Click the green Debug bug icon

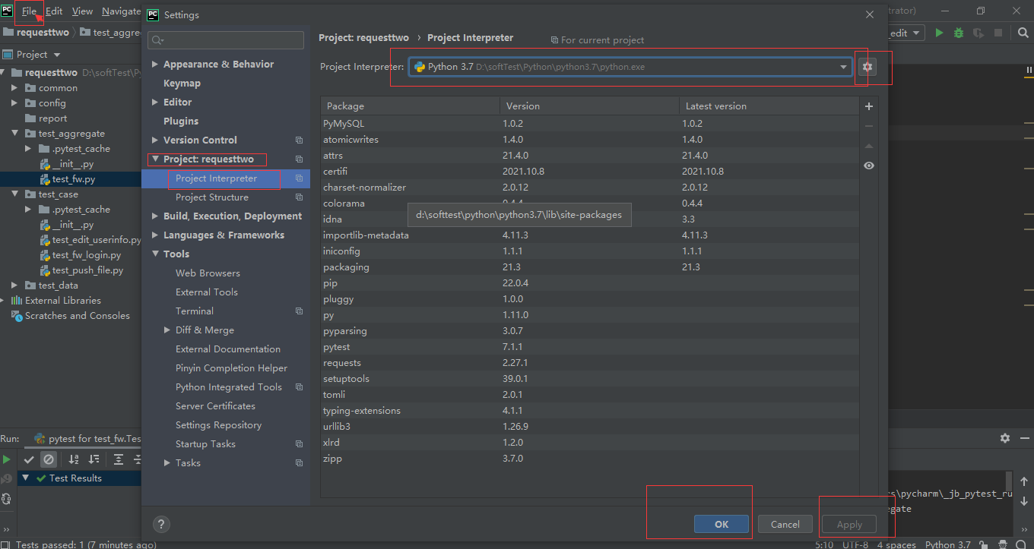click(959, 33)
